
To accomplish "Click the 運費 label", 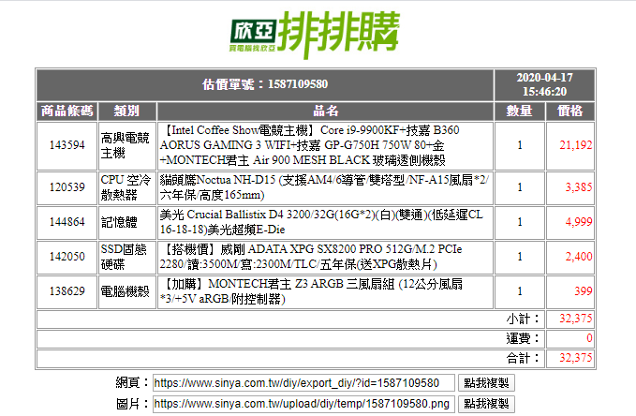I will [x=523, y=338].
